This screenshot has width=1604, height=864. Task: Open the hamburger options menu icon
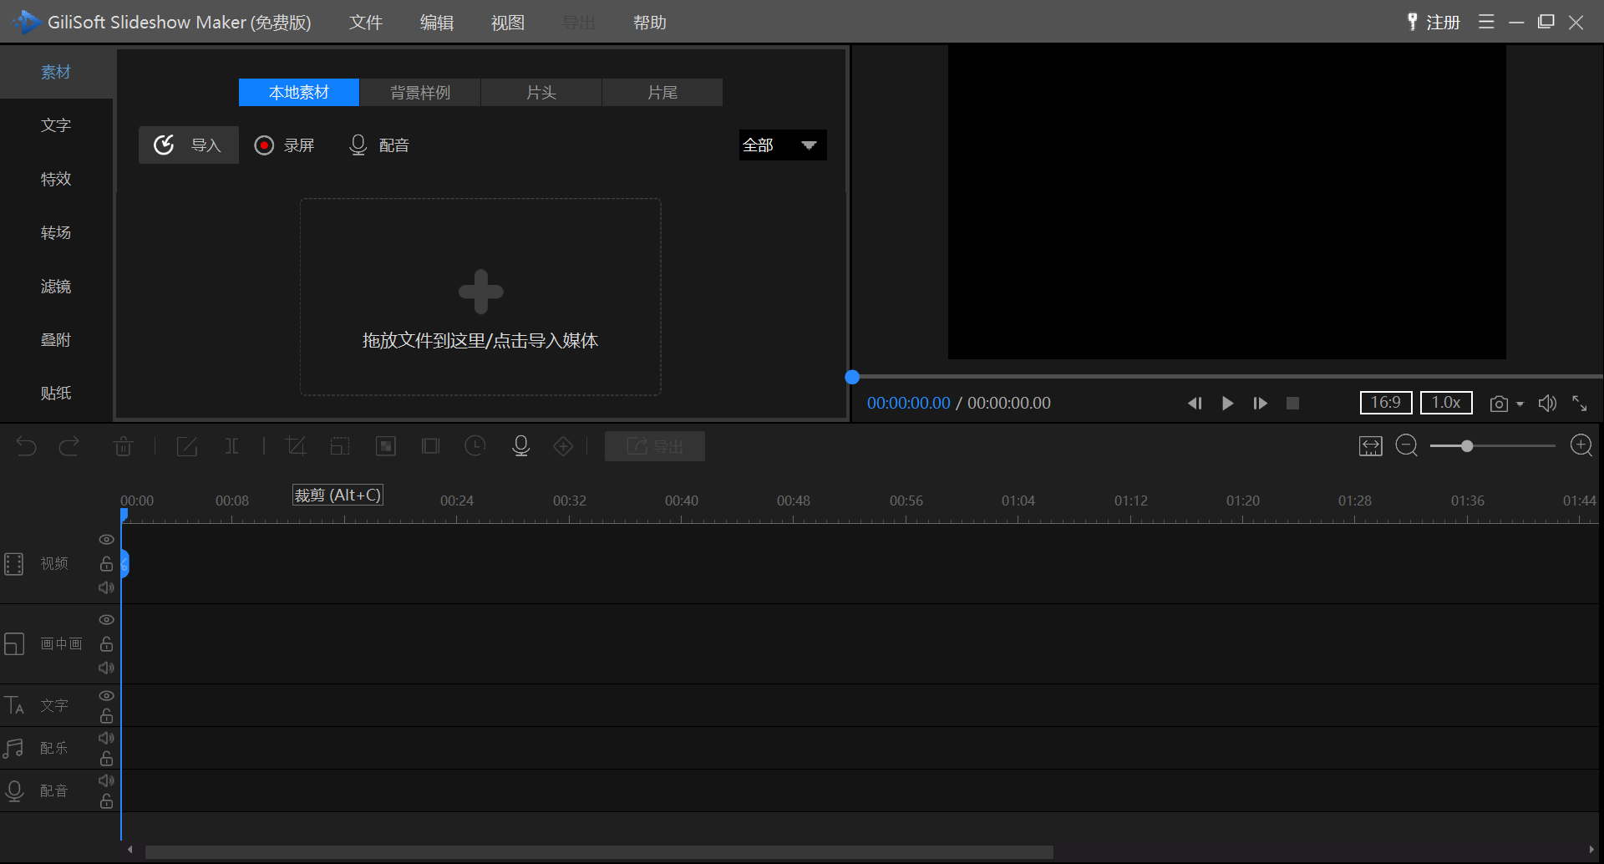[1486, 22]
